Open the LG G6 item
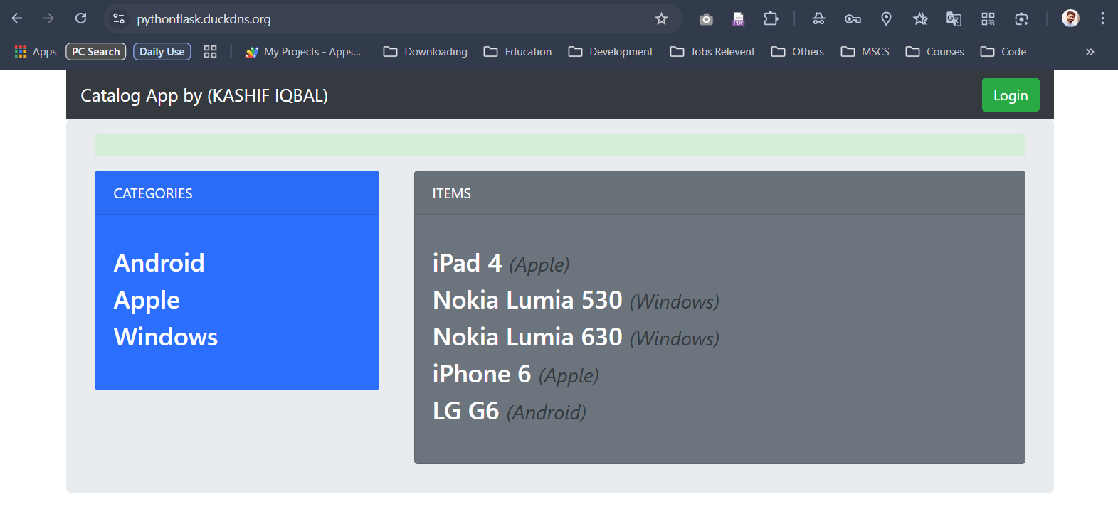This screenshot has width=1118, height=531. coord(466,411)
